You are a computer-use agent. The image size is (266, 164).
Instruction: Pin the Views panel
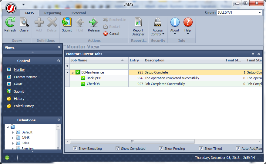click(x=59, y=48)
